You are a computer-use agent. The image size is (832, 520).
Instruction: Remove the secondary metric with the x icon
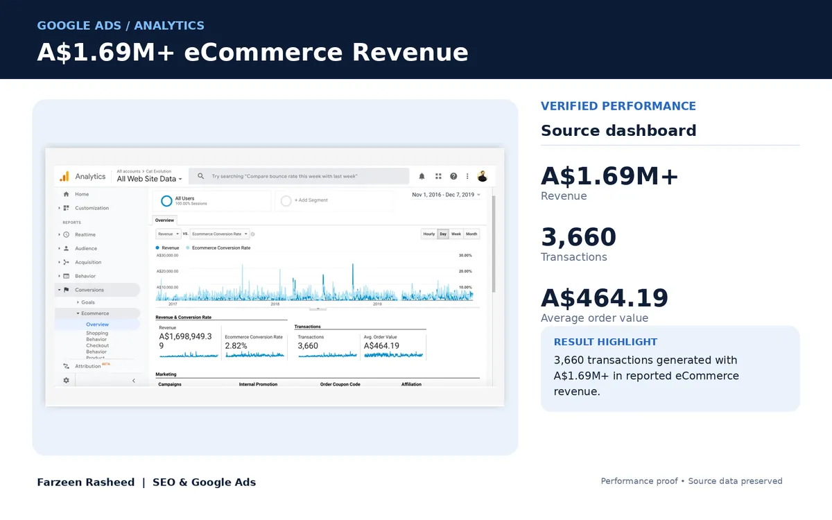252,234
